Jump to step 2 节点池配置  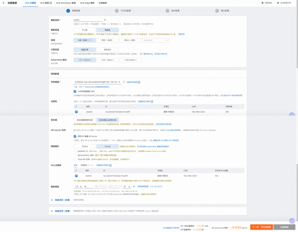(x=123, y=10)
